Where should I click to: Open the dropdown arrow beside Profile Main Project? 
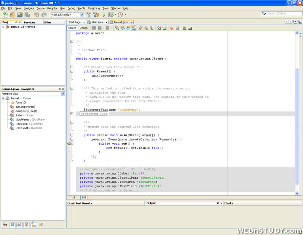coord(125,15)
